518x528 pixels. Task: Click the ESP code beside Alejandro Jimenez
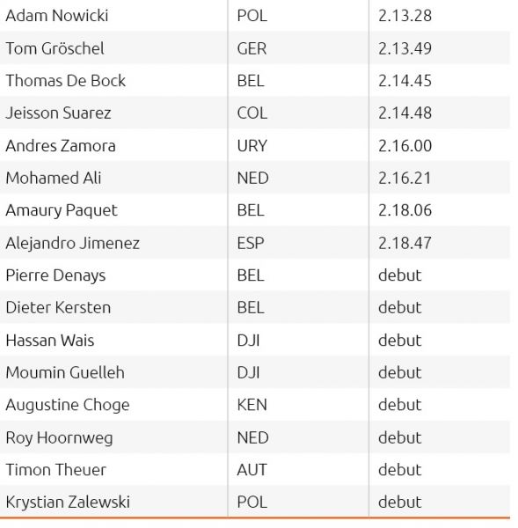click(x=251, y=243)
